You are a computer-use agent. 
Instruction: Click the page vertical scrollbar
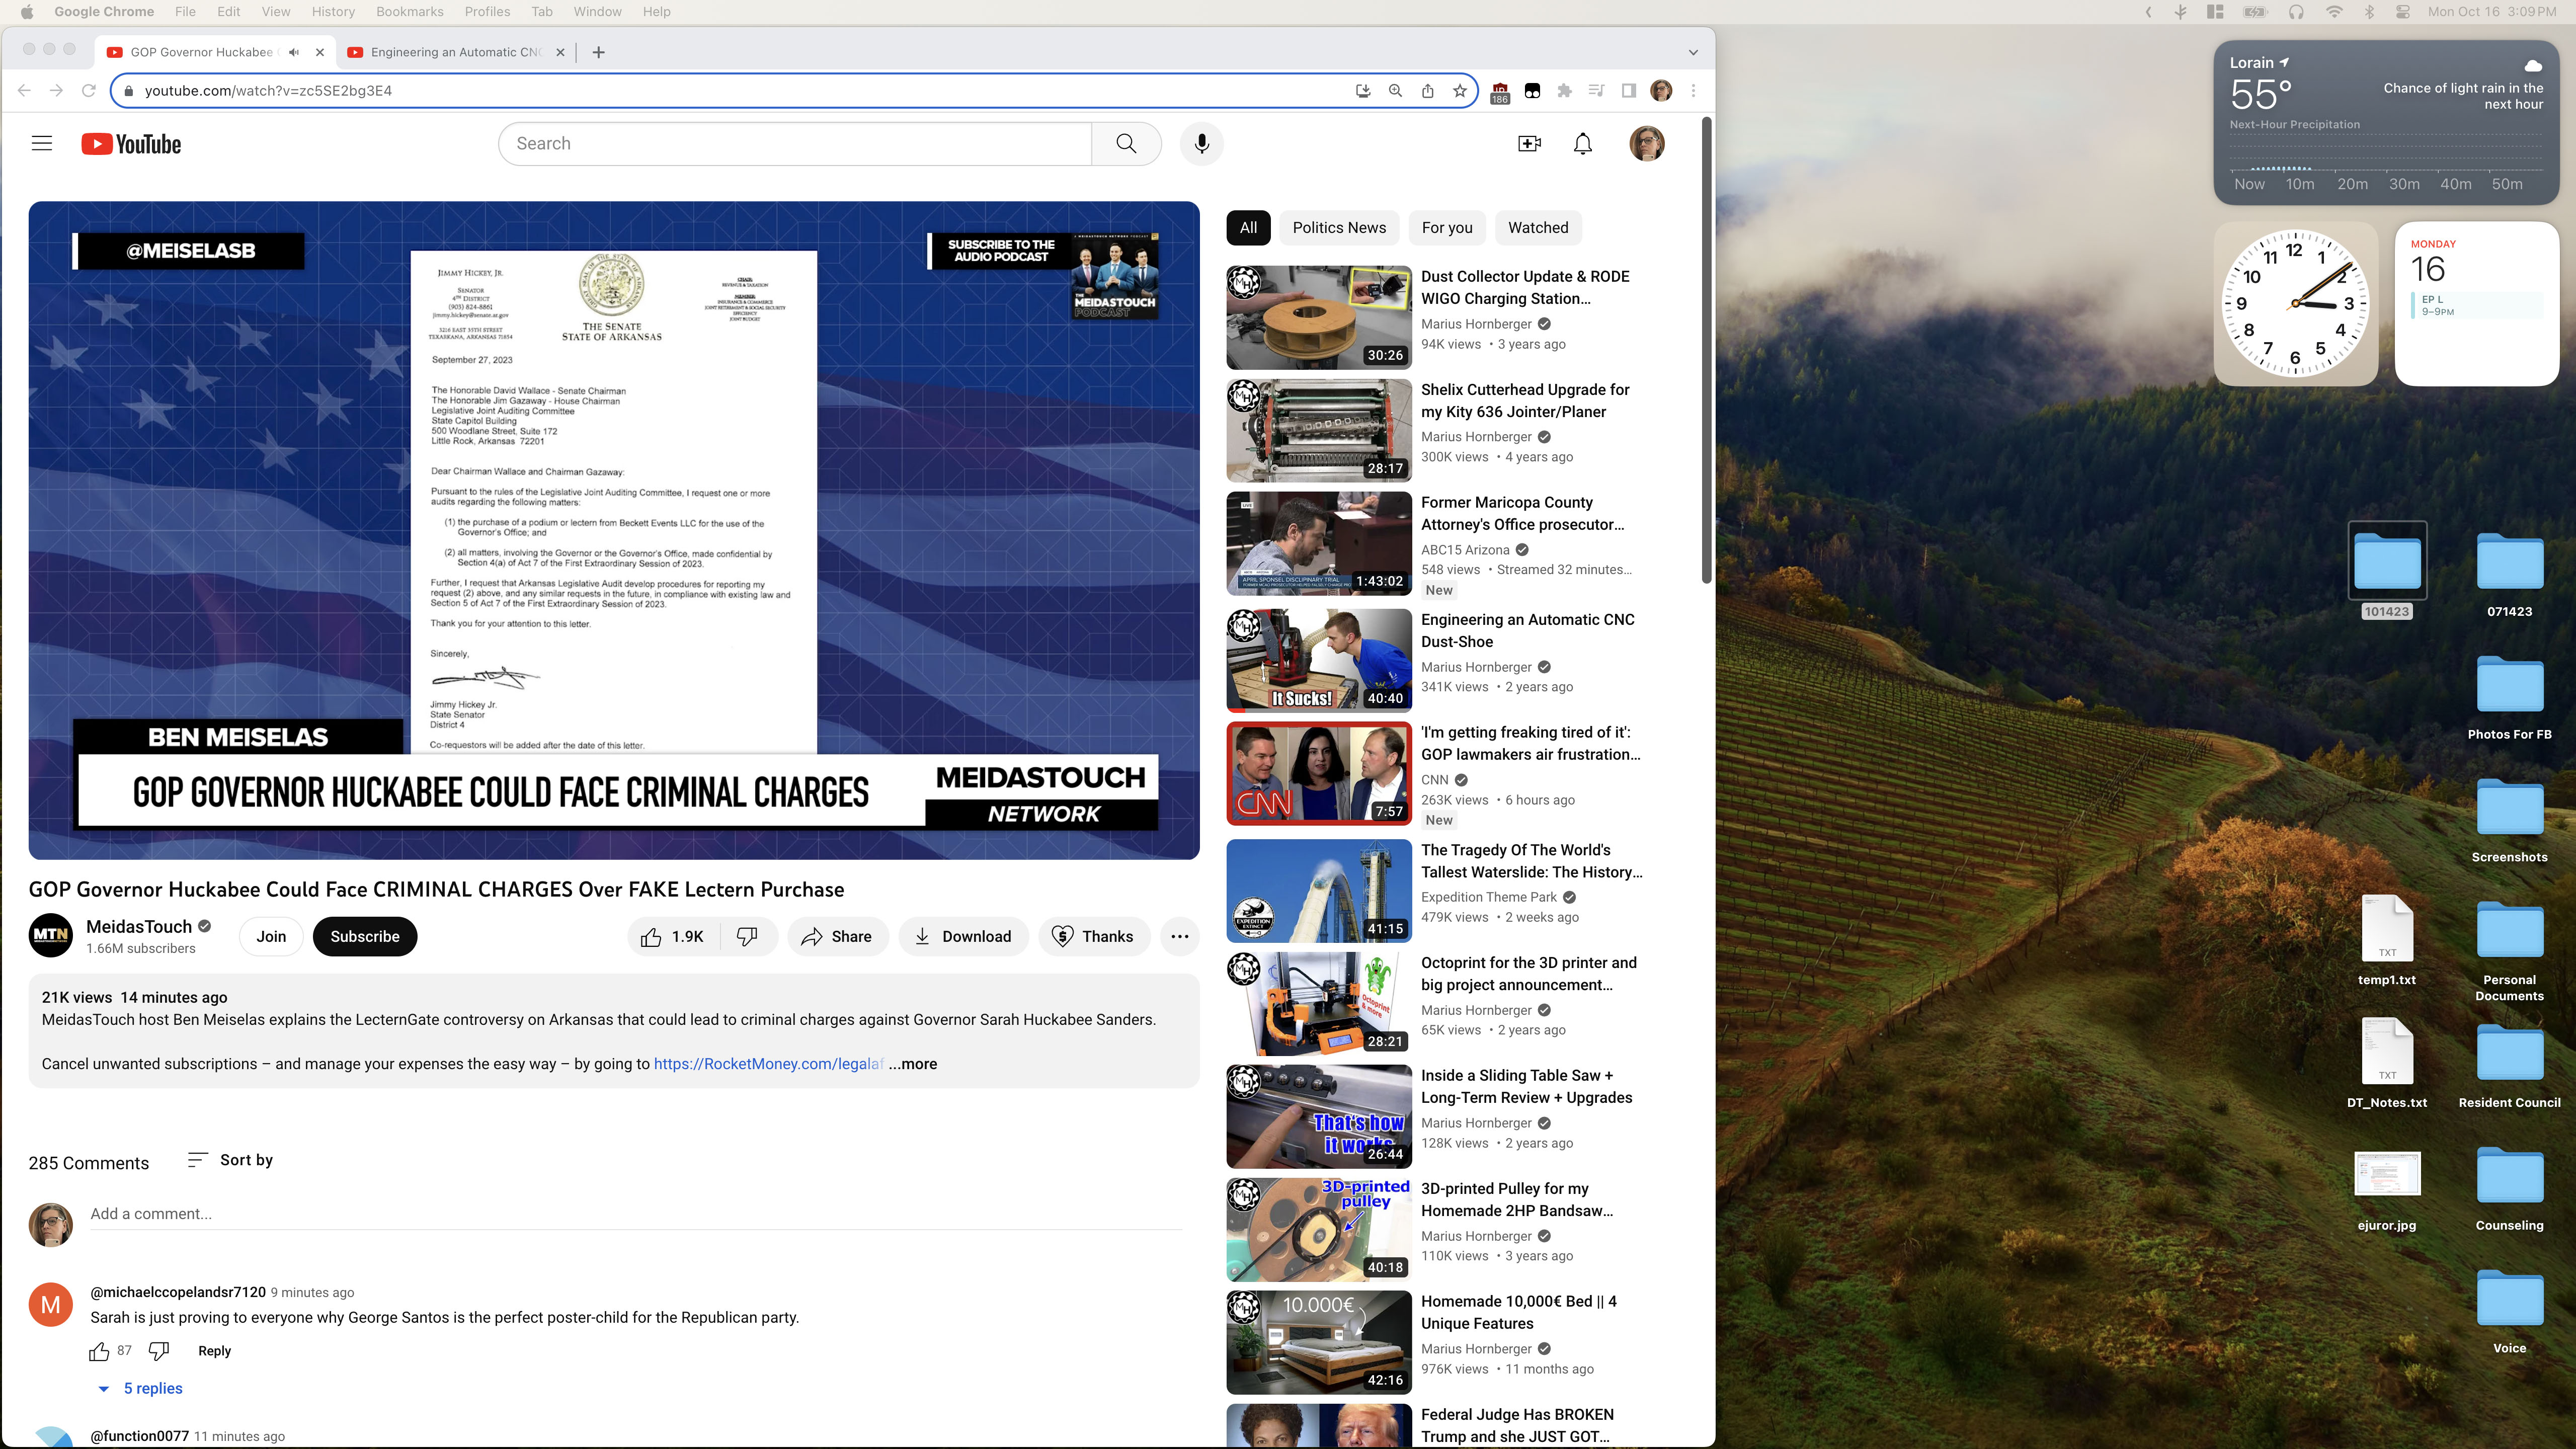(x=1707, y=350)
